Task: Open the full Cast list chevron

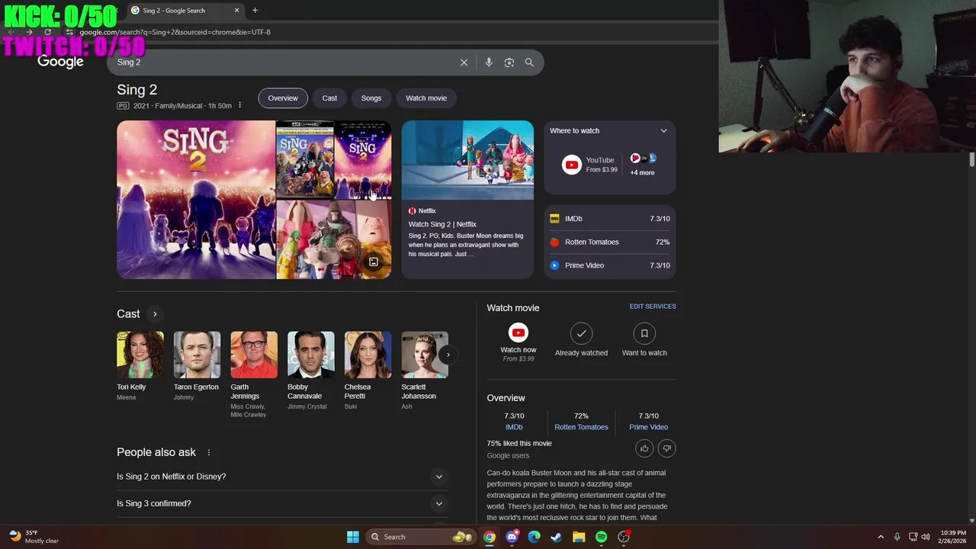Action: click(155, 314)
